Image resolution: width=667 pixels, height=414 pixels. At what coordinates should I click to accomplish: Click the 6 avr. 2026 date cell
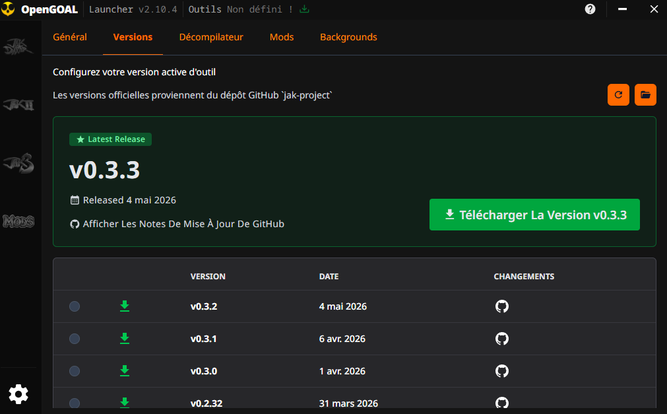(342, 339)
